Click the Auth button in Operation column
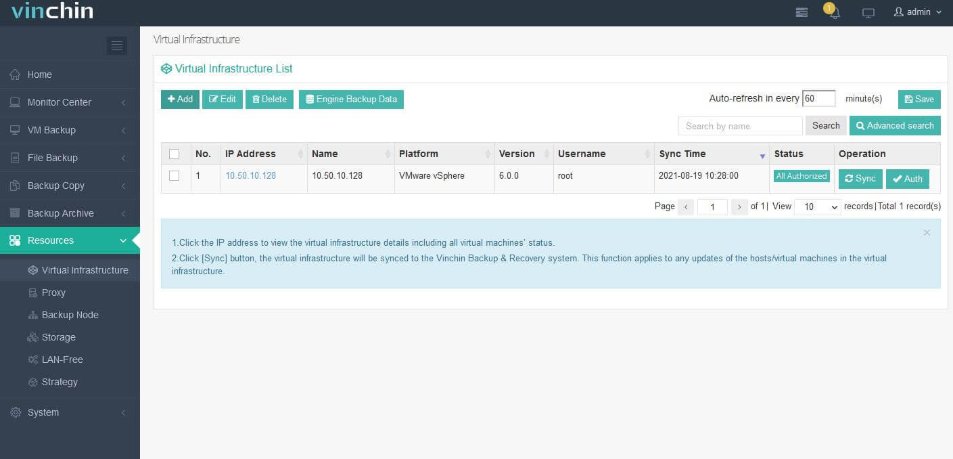953x459 pixels. [907, 179]
